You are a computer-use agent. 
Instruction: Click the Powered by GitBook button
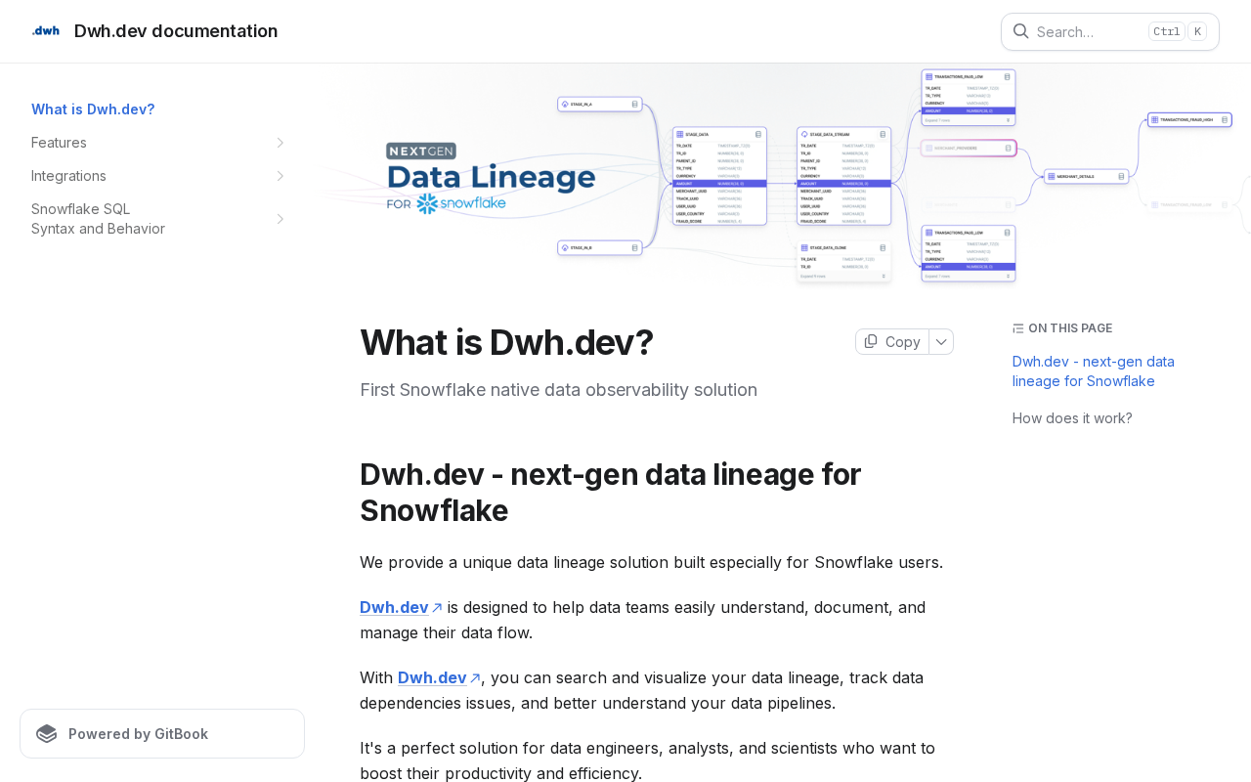[x=162, y=733]
